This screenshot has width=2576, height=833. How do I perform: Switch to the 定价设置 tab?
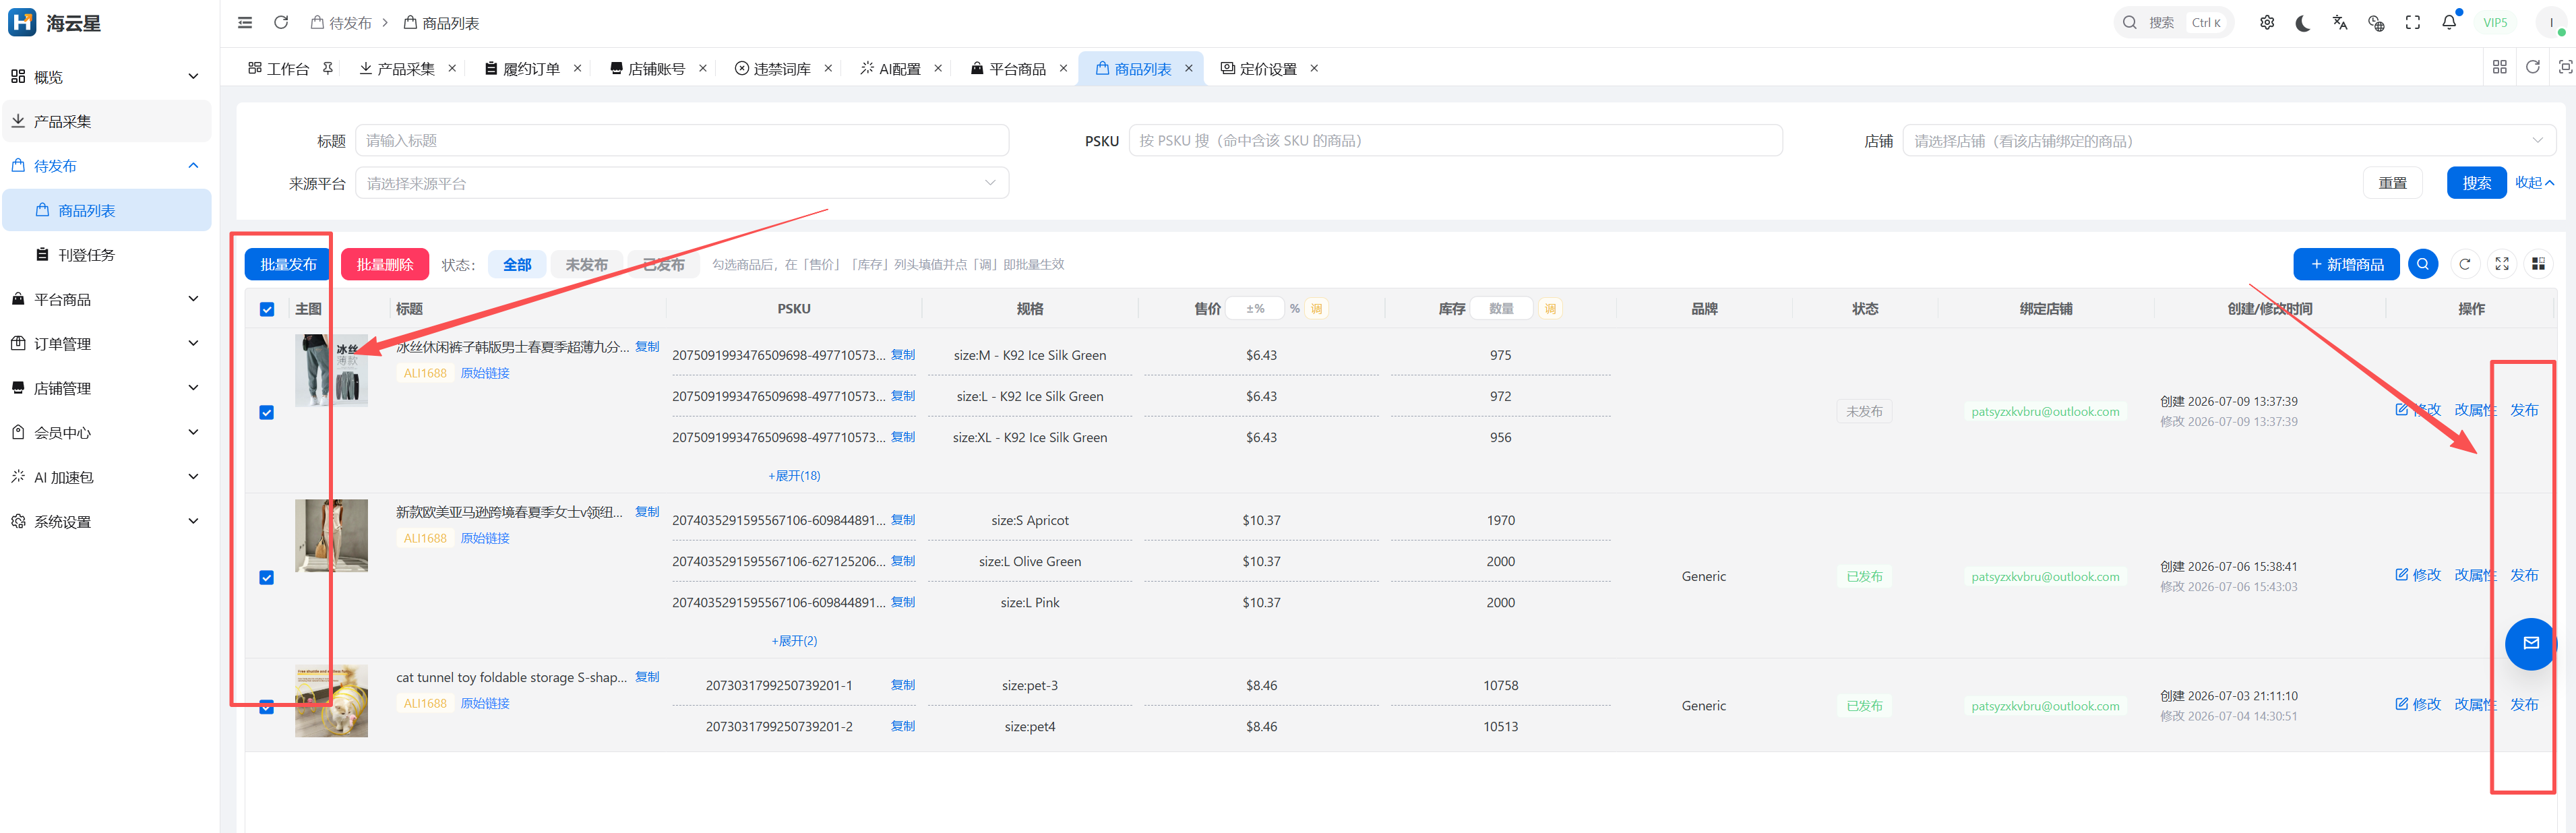click(1268, 68)
